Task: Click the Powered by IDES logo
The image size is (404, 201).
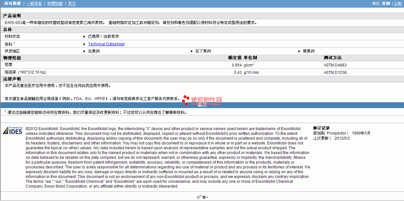Action: [13, 130]
